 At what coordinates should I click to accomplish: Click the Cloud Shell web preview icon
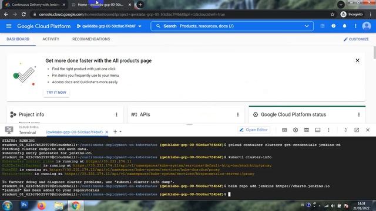click(307, 130)
